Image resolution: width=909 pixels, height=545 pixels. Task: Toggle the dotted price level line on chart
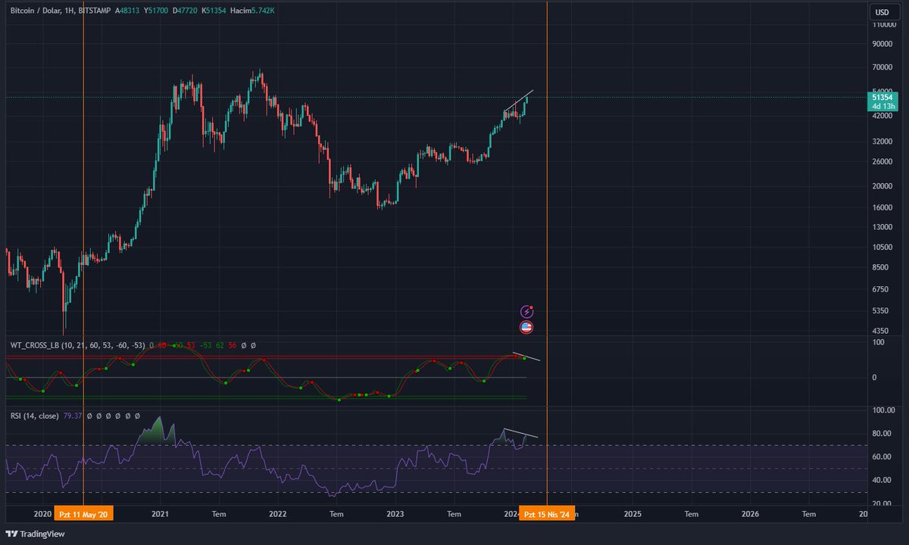303,96
